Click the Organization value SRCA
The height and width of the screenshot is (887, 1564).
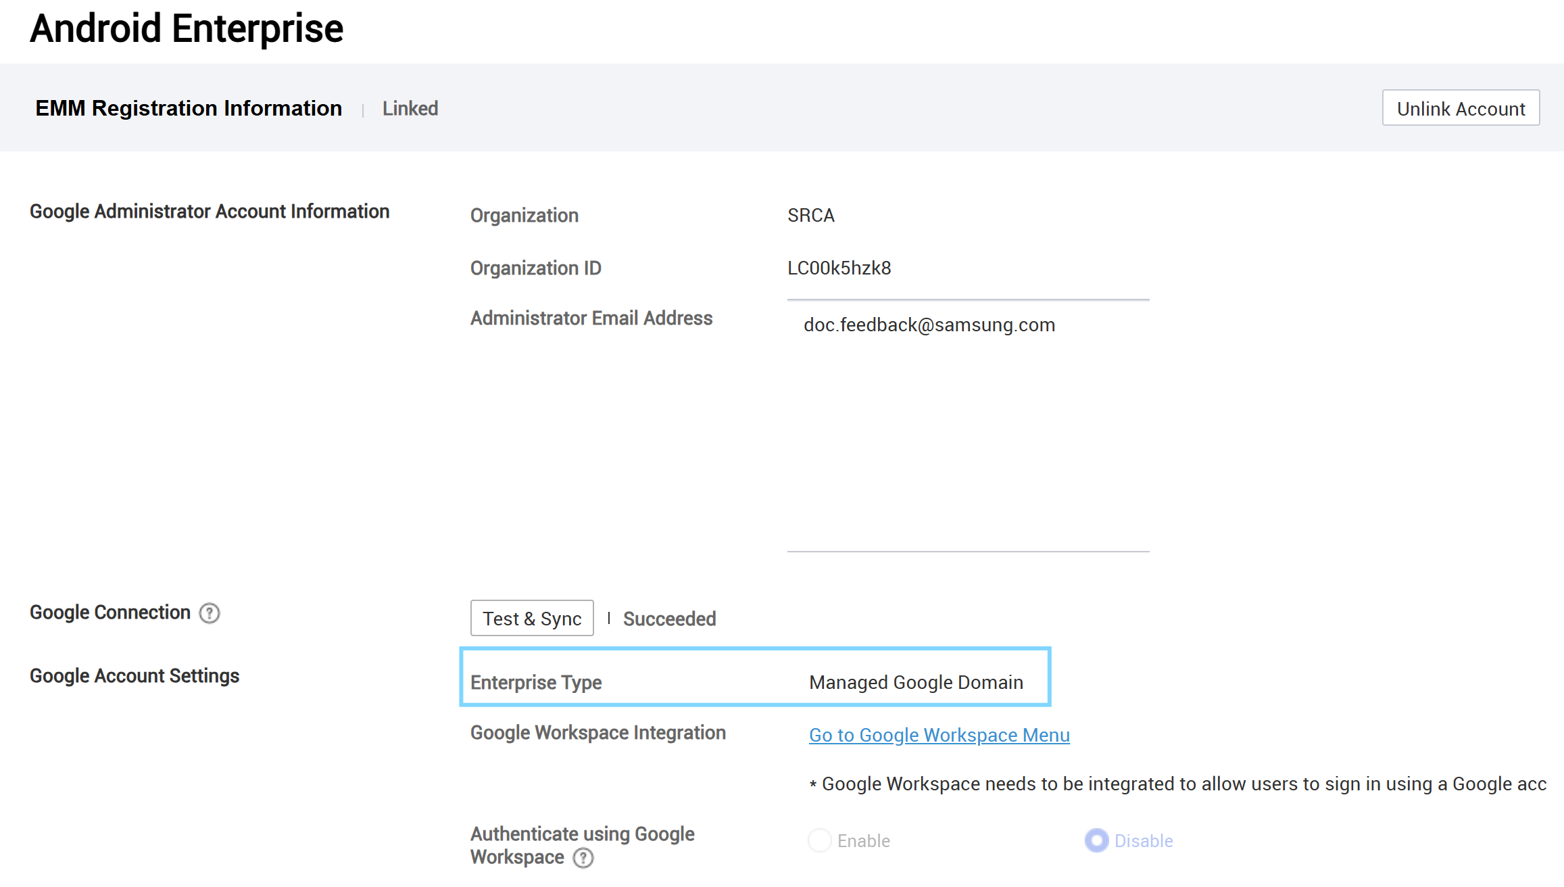click(x=811, y=216)
